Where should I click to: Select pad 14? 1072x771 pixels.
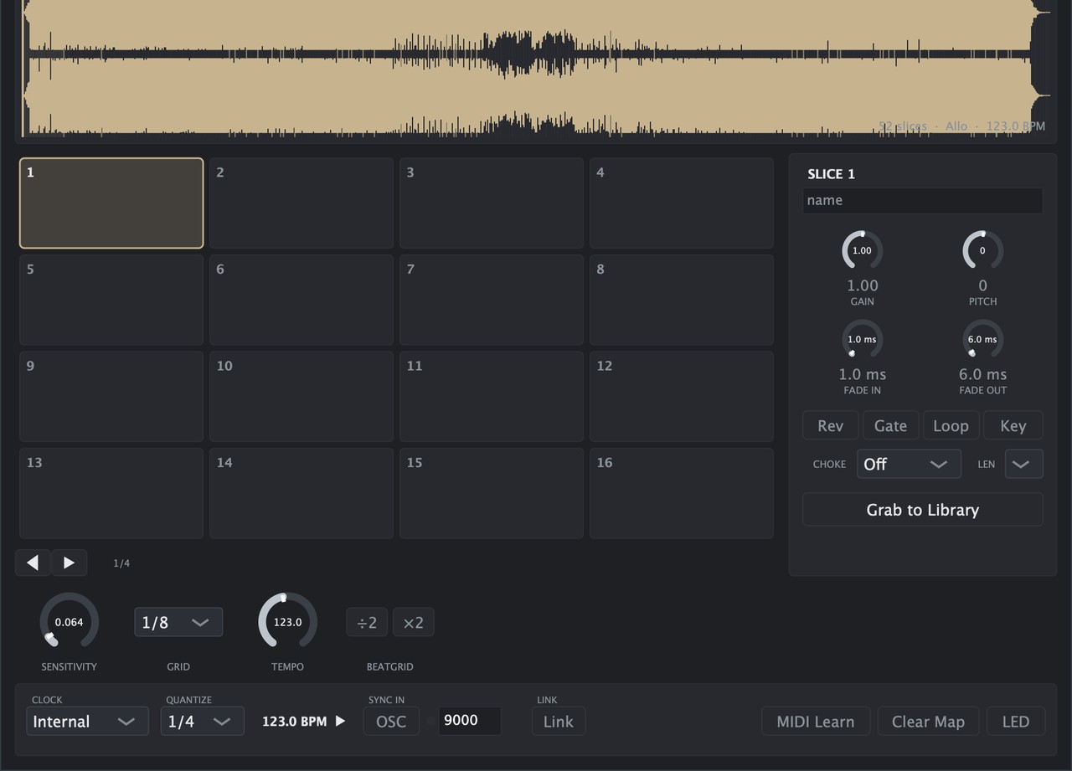click(x=301, y=493)
